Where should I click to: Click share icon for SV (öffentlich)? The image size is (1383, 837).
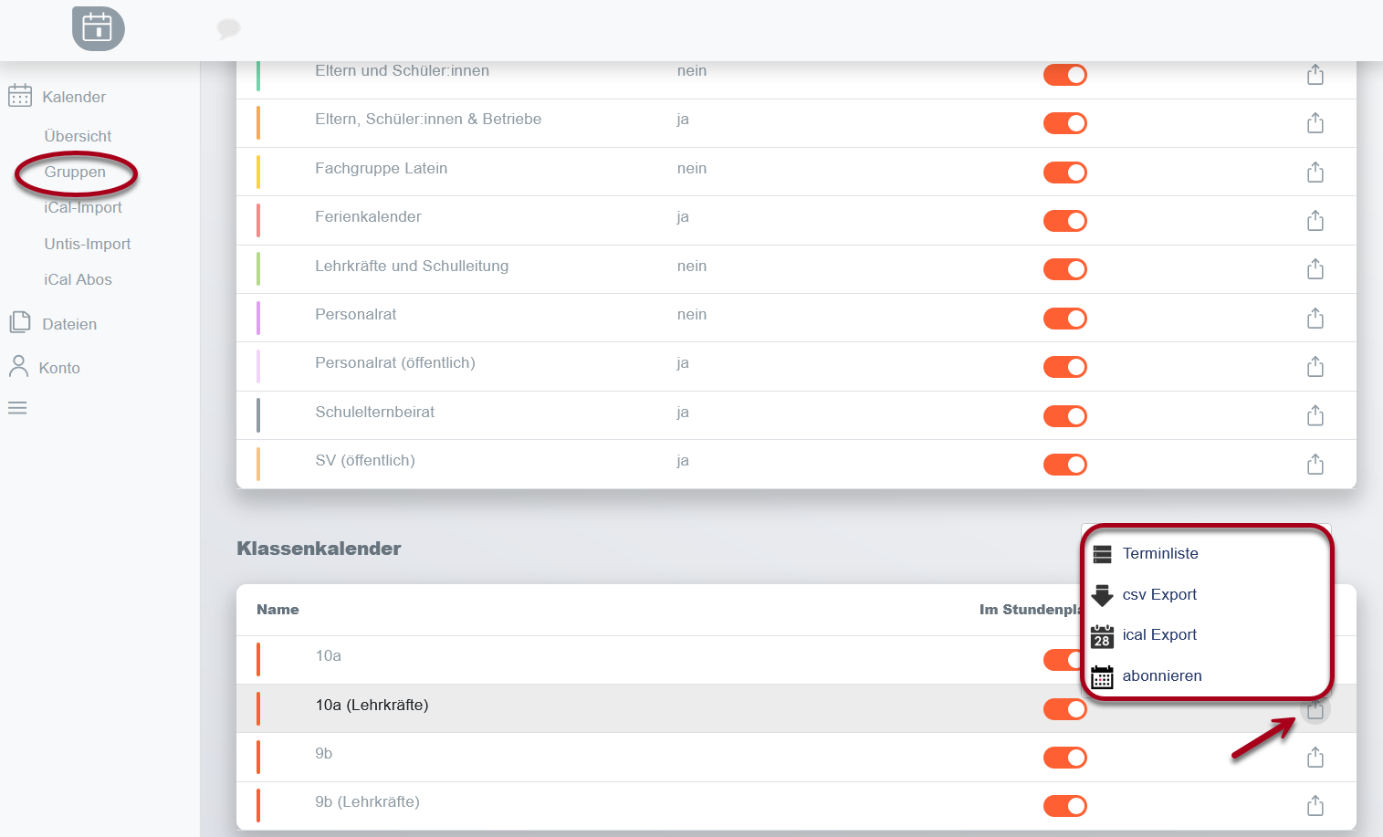pyautogui.click(x=1315, y=464)
